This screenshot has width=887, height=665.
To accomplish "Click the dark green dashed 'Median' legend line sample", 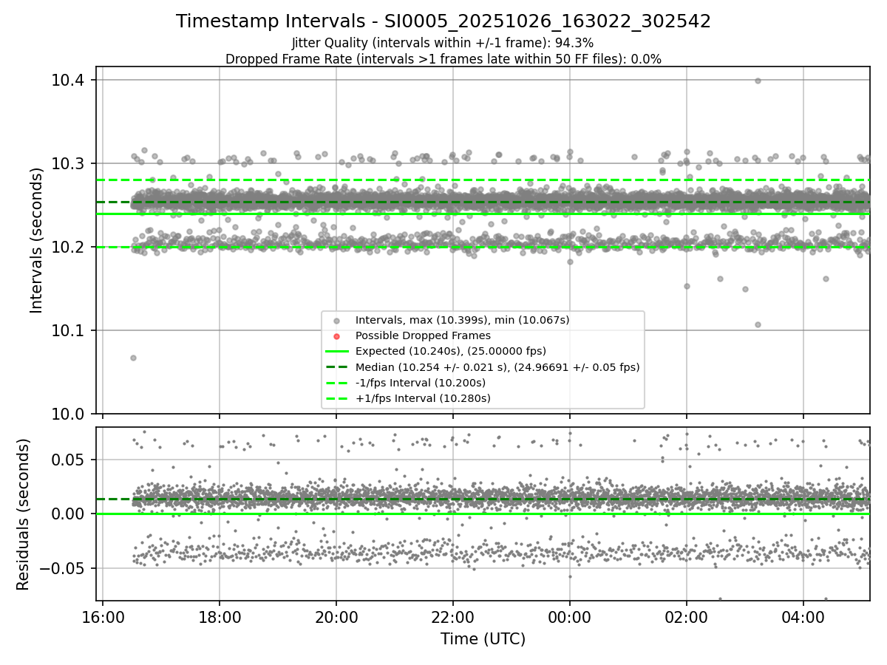I will 337,366.
